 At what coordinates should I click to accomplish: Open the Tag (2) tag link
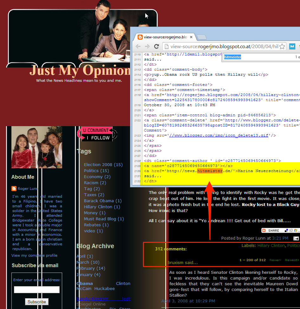click(x=92, y=189)
